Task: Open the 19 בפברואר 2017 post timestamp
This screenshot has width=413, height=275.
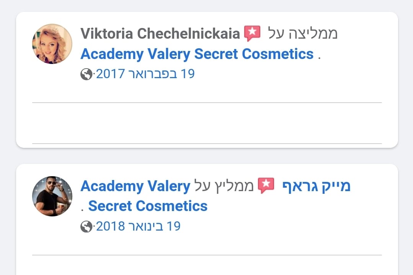Action: click(145, 74)
